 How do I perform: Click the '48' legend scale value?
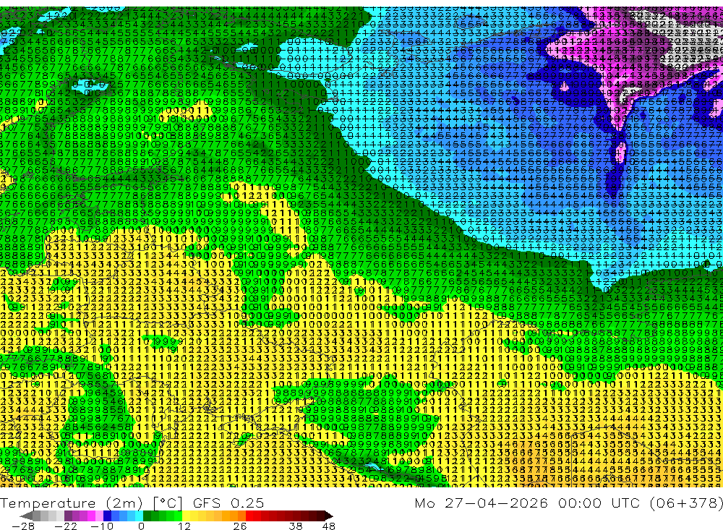pyautogui.click(x=329, y=526)
